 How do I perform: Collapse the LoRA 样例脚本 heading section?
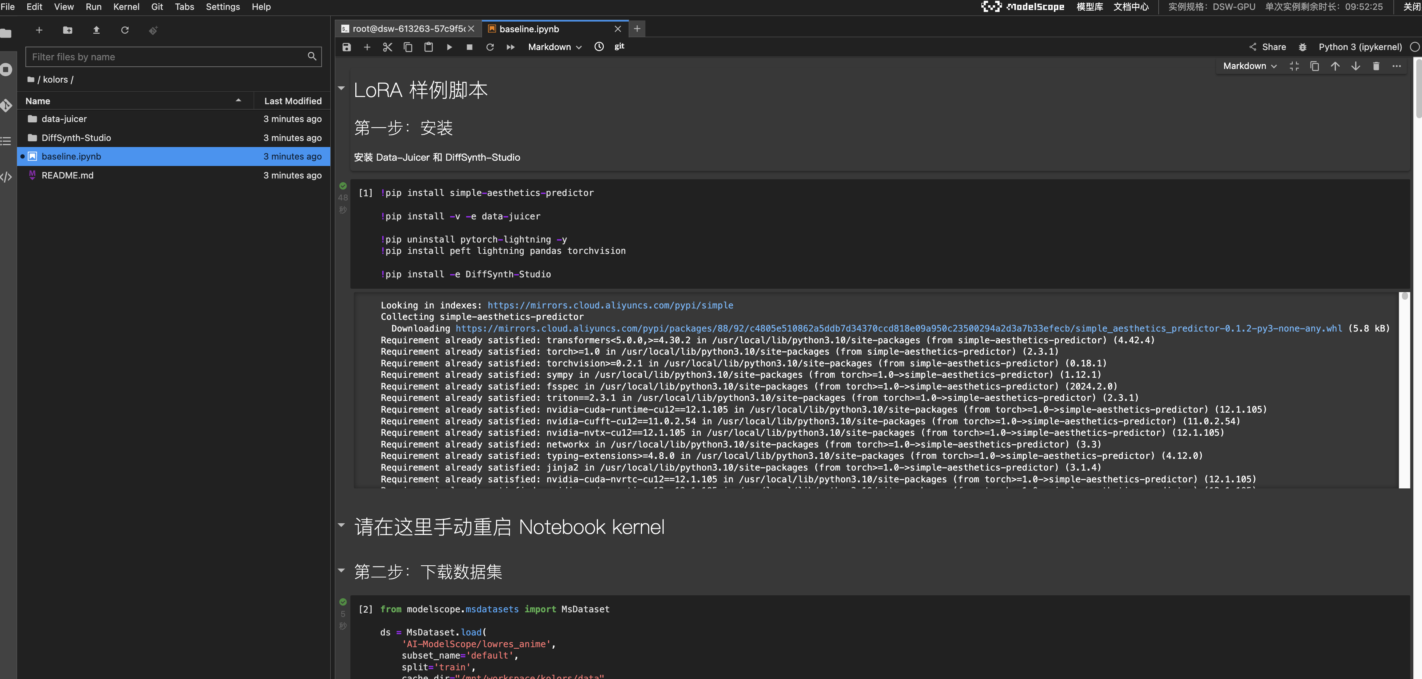point(341,88)
